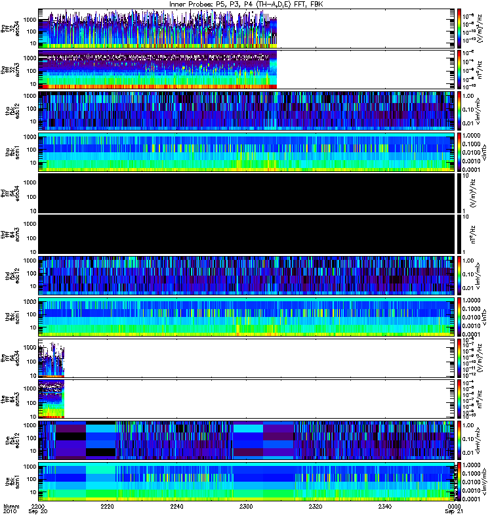Screen dimensions: 492x525
Task: Click the color bar of tha fff edc34 panel
Action: [x=460, y=28]
